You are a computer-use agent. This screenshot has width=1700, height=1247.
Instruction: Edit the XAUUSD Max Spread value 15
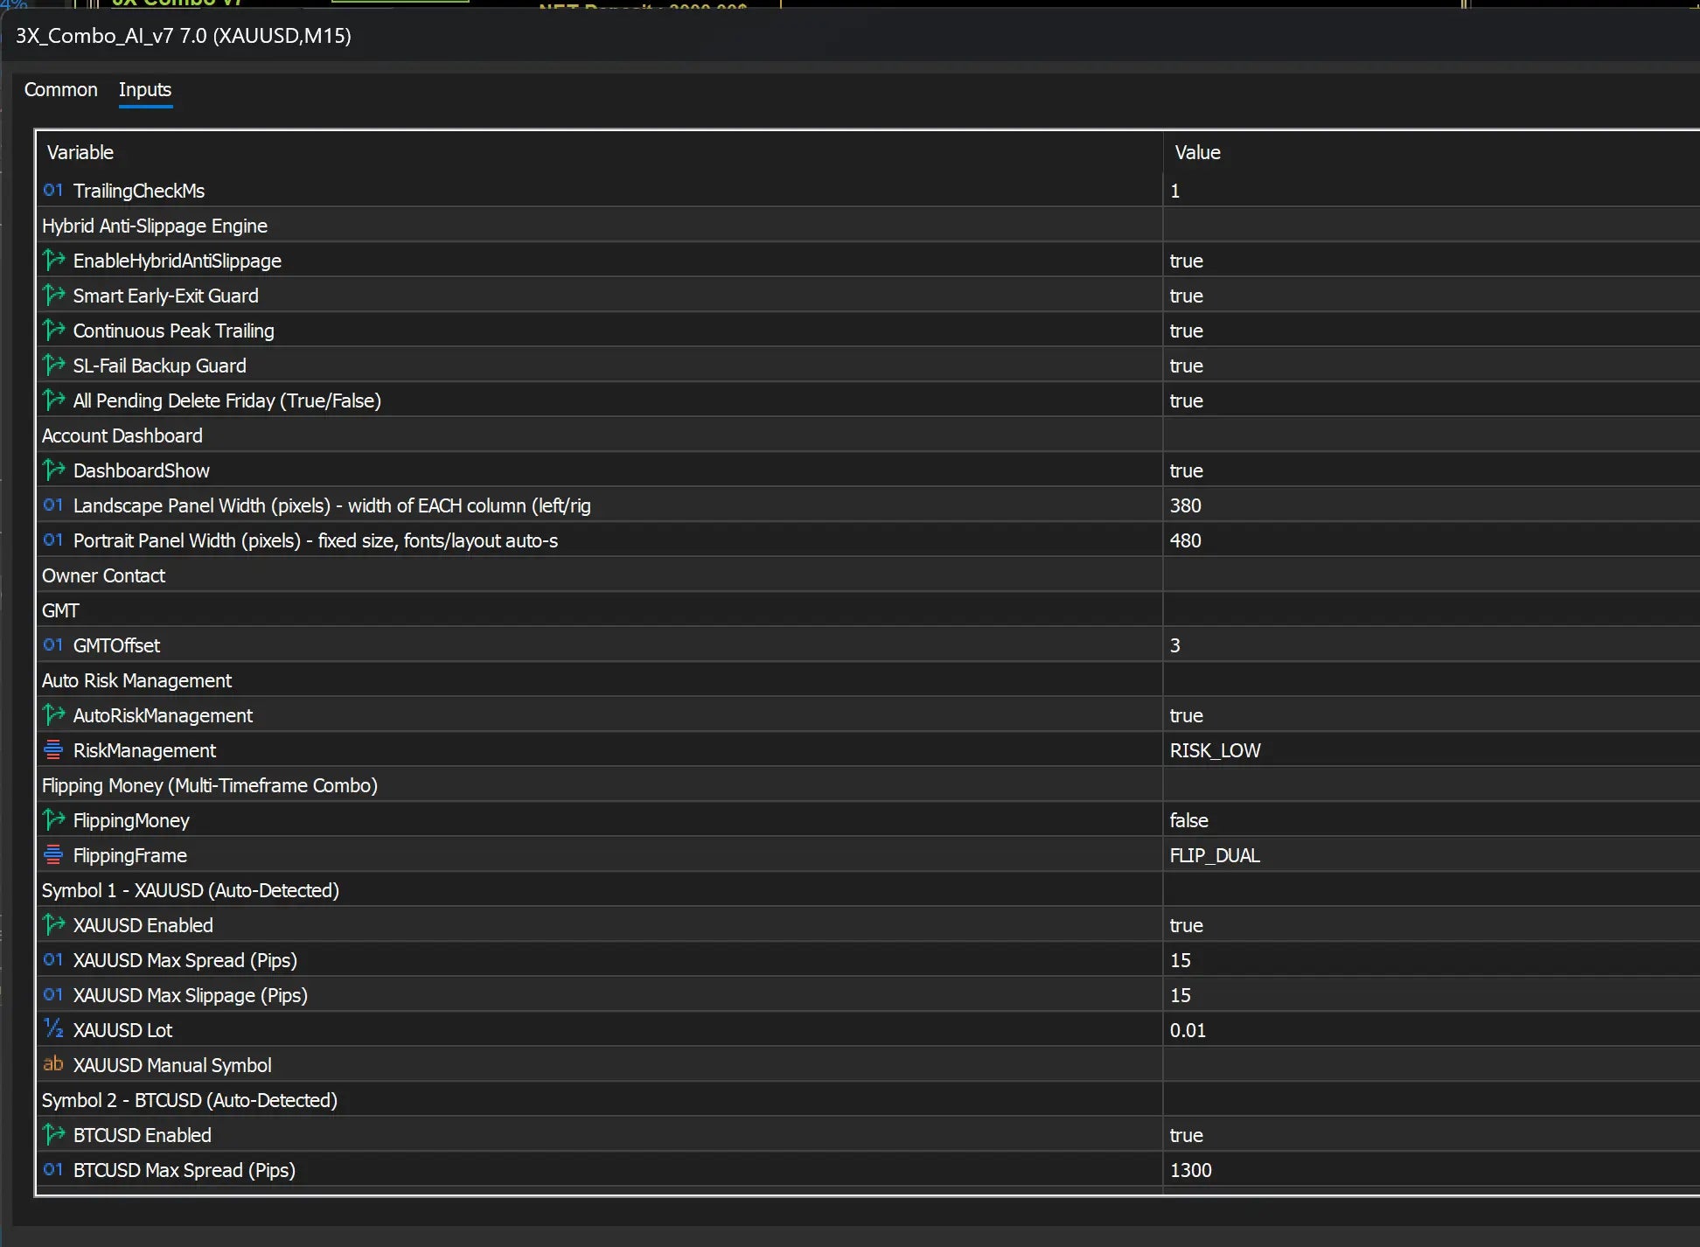click(x=1431, y=960)
